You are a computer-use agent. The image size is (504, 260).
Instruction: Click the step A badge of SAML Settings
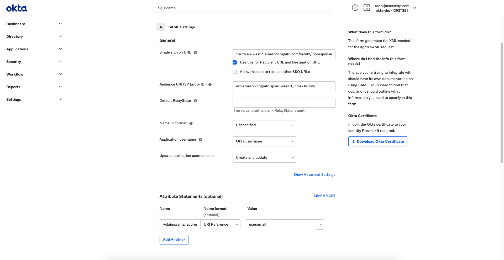click(161, 27)
